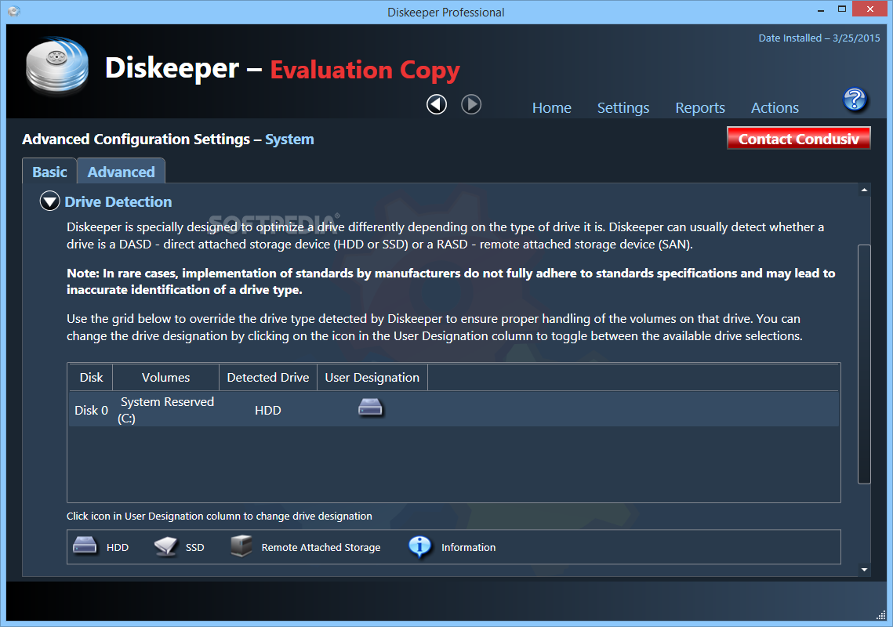Click the Contact Condusiv button
Image resolution: width=893 pixels, height=627 pixels.
click(x=798, y=139)
